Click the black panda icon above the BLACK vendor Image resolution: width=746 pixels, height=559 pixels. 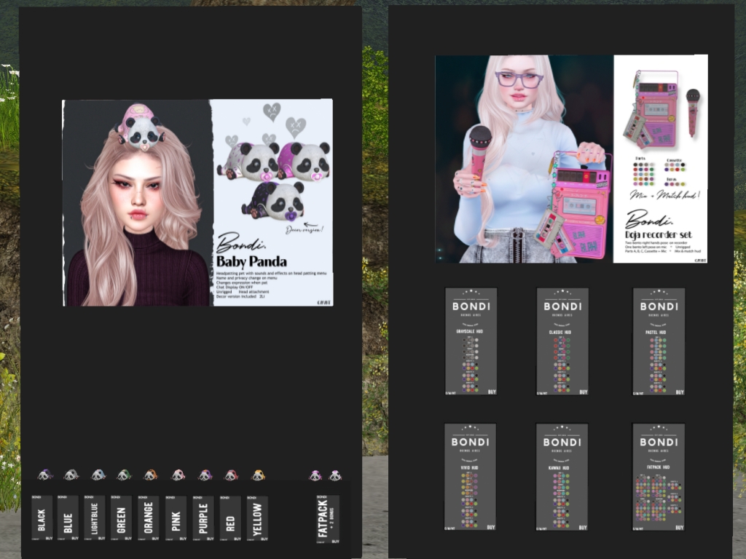pos(44,475)
